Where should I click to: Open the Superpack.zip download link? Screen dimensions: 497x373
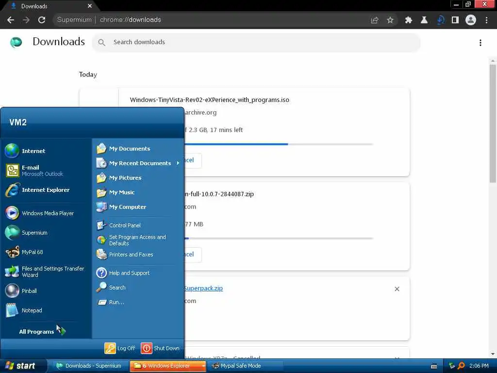(x=203, y=288)
